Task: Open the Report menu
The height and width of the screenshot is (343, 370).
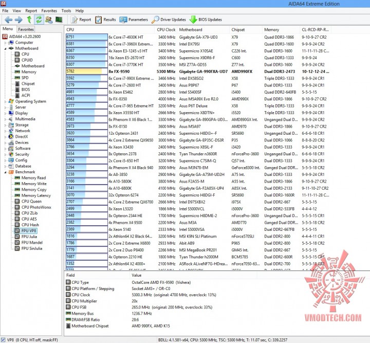Action: point(31,11)
